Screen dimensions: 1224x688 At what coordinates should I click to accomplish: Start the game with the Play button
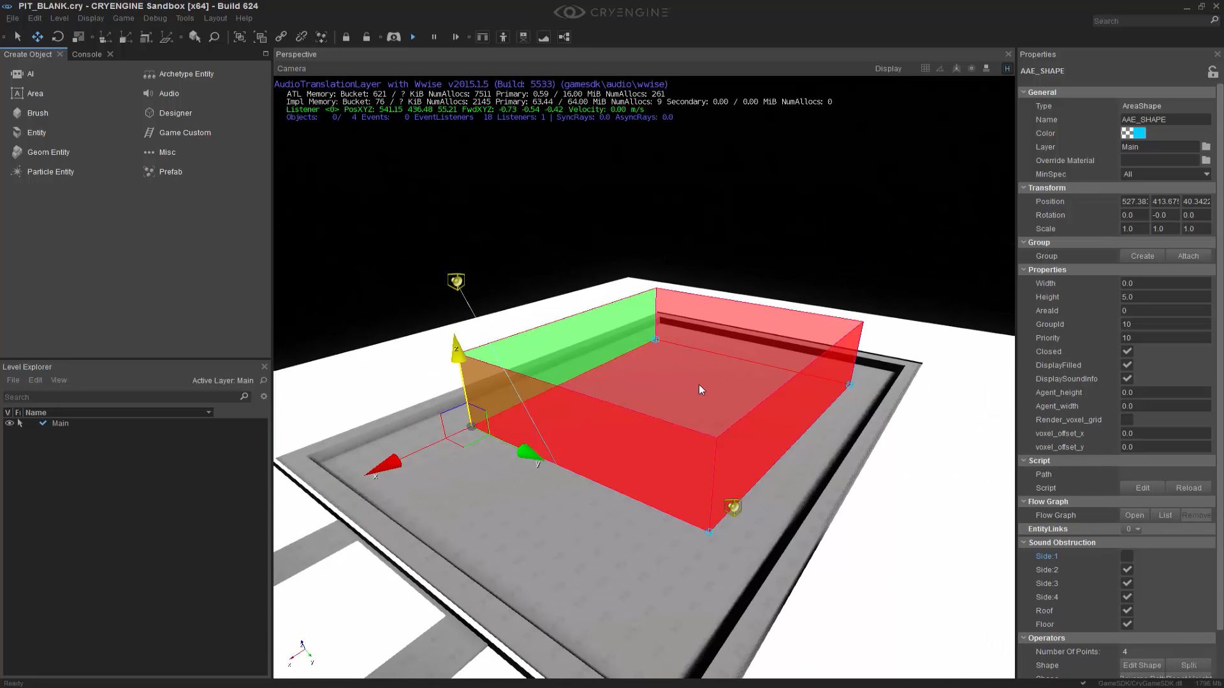(x=413, y=37)
